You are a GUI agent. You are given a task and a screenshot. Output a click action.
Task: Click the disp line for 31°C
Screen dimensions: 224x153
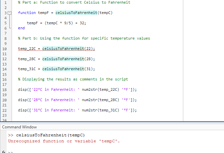tap(77, 110)
